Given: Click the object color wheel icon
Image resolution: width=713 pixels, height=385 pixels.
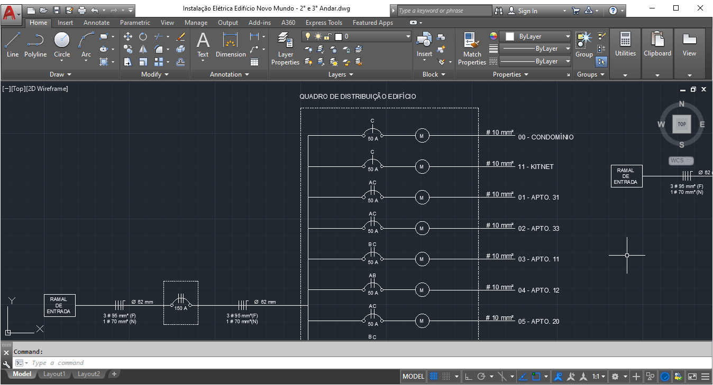Looking at the screenshot, I should [x=493, y=36].
